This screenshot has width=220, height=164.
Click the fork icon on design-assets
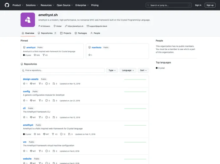pyautogui.click(x=40, y=84)
